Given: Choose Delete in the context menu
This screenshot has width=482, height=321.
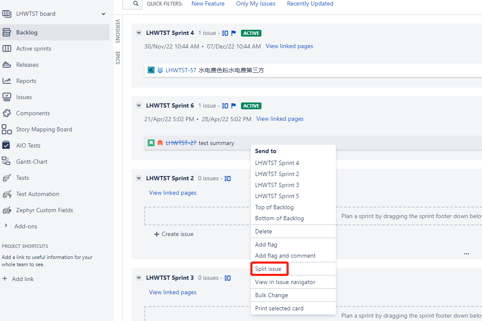Looking at the screenshot, I should click(x=263, y=231).
